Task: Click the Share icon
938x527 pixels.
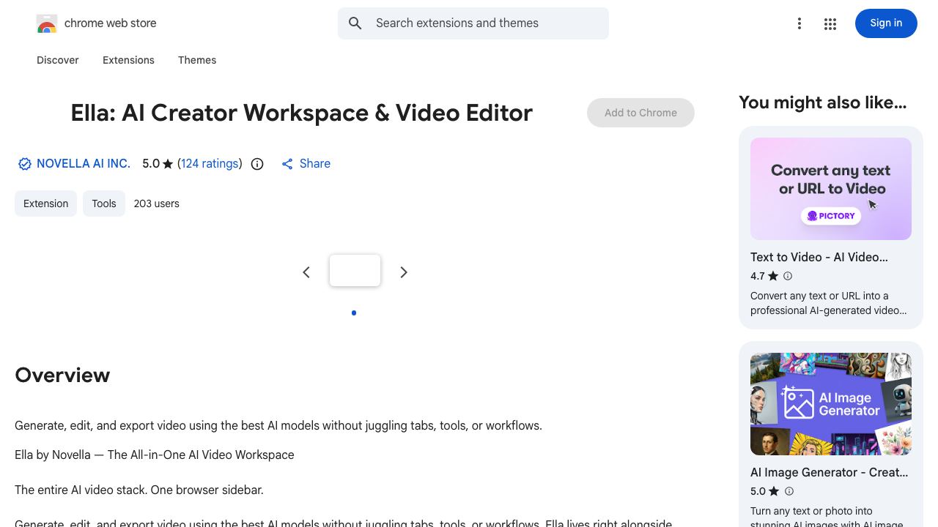Action: (287, 164)
